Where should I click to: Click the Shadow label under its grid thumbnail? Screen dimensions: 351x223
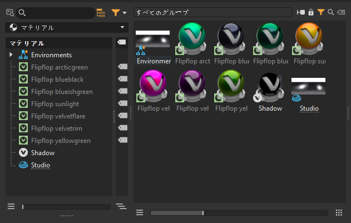click(x=270, y=108)
